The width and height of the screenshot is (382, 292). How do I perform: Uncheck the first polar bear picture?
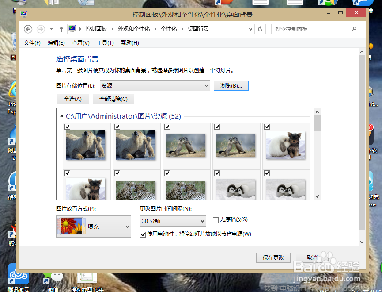[x=67, y=127]
